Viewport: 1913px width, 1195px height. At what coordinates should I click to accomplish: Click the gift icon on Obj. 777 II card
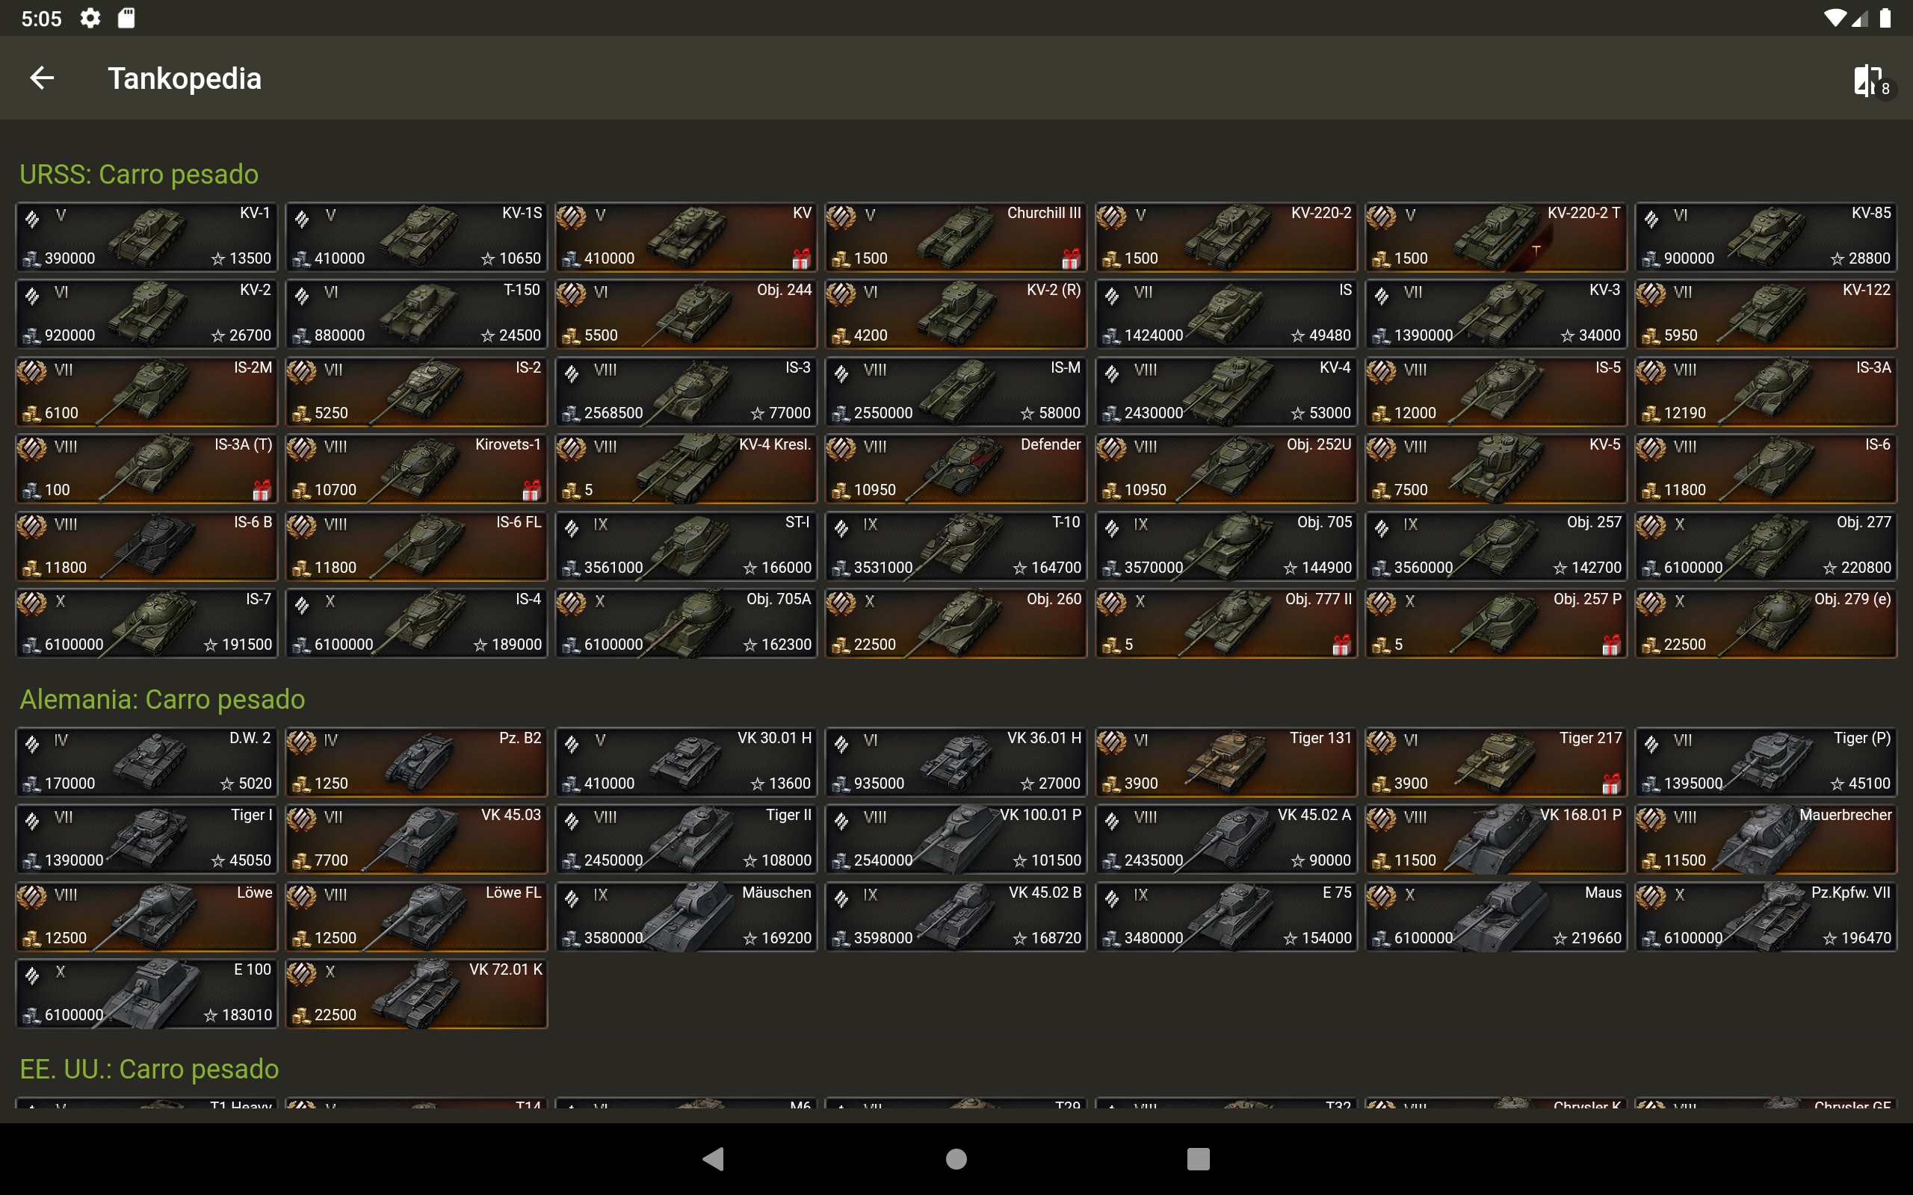click(x=1341, y=645)
